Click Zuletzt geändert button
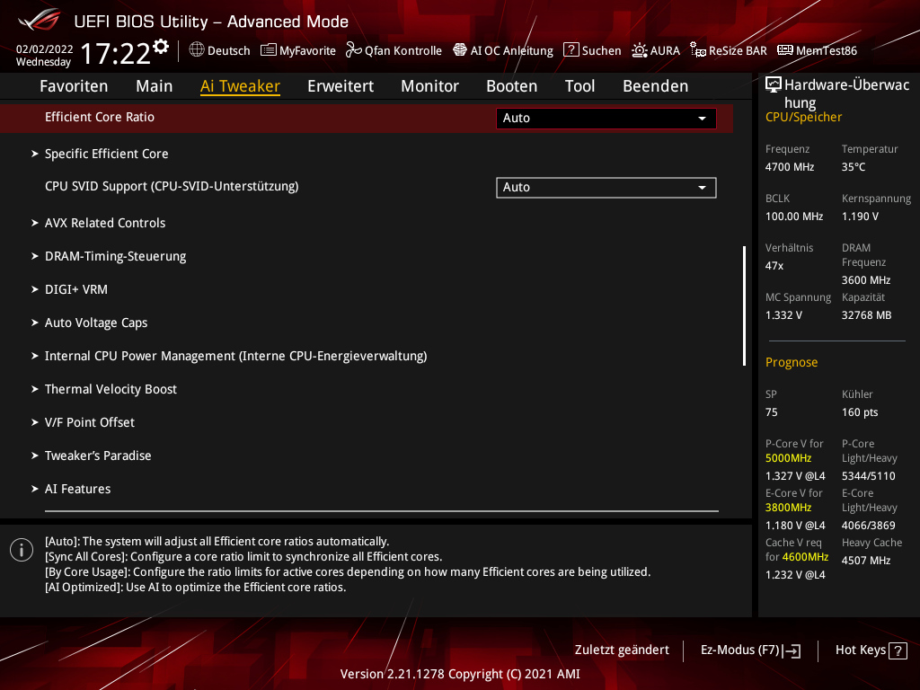920x690 pixels. point(622,650)
